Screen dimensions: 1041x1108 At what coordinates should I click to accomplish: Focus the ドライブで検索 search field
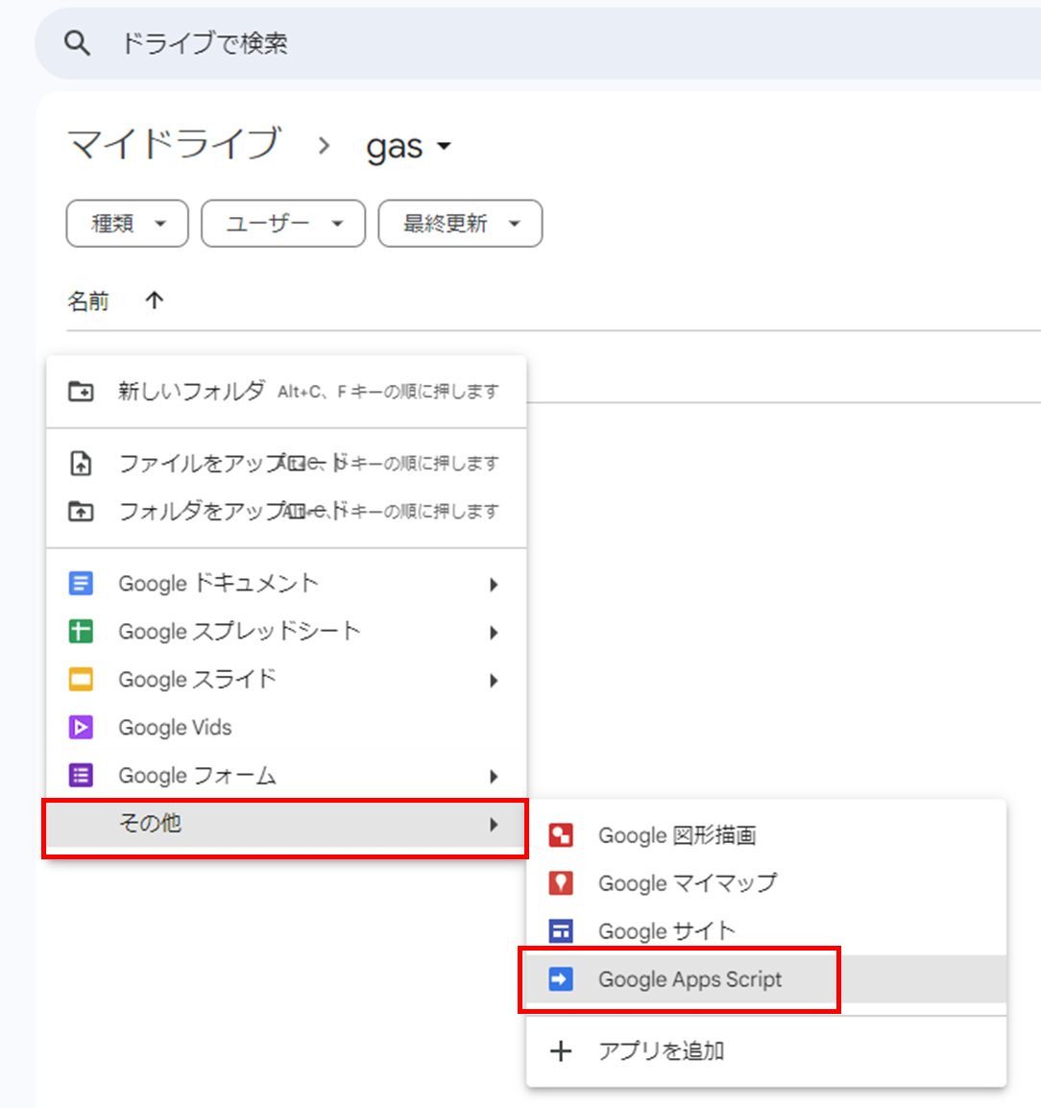pyautogui.click(x=537, y=43)
